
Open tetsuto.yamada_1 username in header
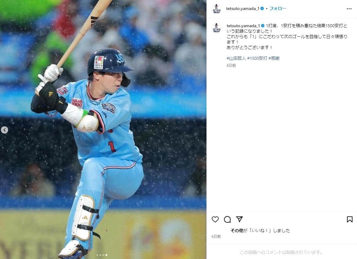tap(243, 9)
